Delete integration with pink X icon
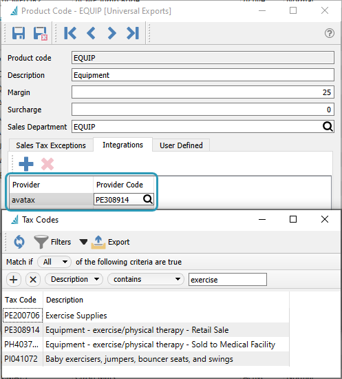Screen dimensions: 342x379 click(x=47, y=164)
